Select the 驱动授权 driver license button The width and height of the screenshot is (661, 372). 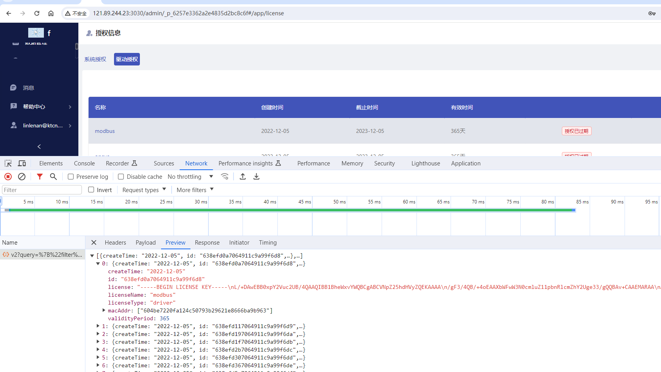(127, 59)
